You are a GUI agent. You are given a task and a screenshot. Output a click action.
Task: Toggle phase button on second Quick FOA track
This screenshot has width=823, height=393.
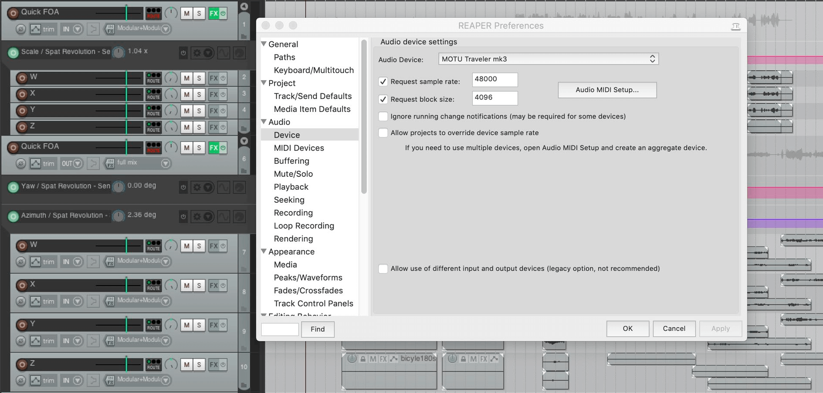(x=20, y=164)
